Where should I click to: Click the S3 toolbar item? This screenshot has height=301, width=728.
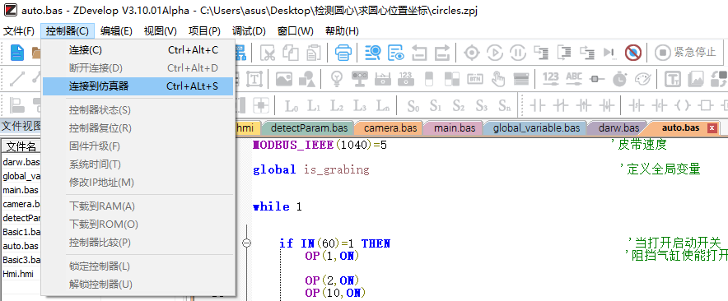click(x=482, y=106)
